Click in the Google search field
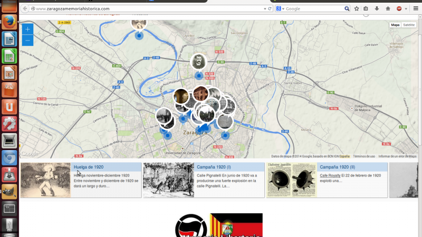Image resolution: width=422 pixels, height=237 pixels. 314,9
